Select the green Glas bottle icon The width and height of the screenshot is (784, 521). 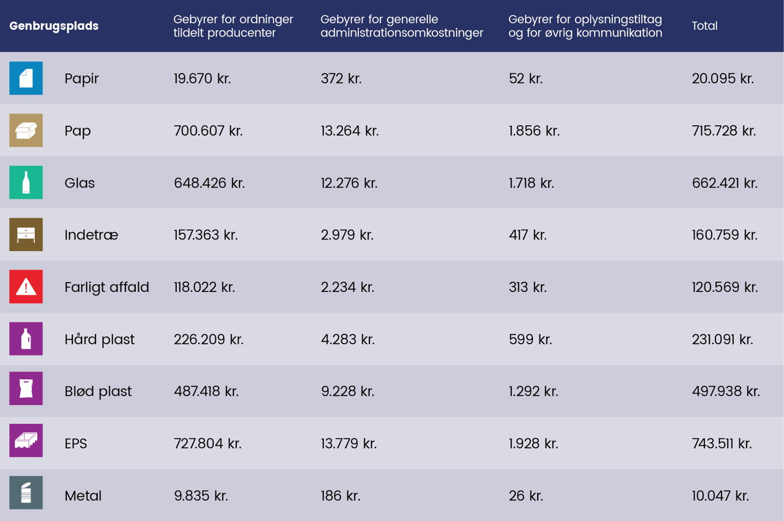pyautogui.click(x=26, y=183)
